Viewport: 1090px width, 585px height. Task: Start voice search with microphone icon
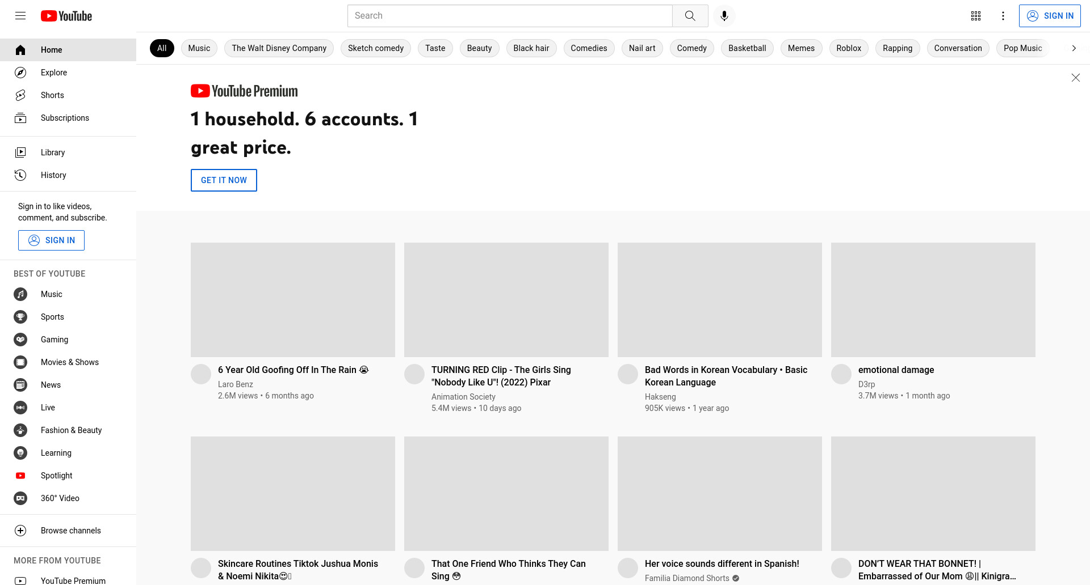[x=724, y=16]
